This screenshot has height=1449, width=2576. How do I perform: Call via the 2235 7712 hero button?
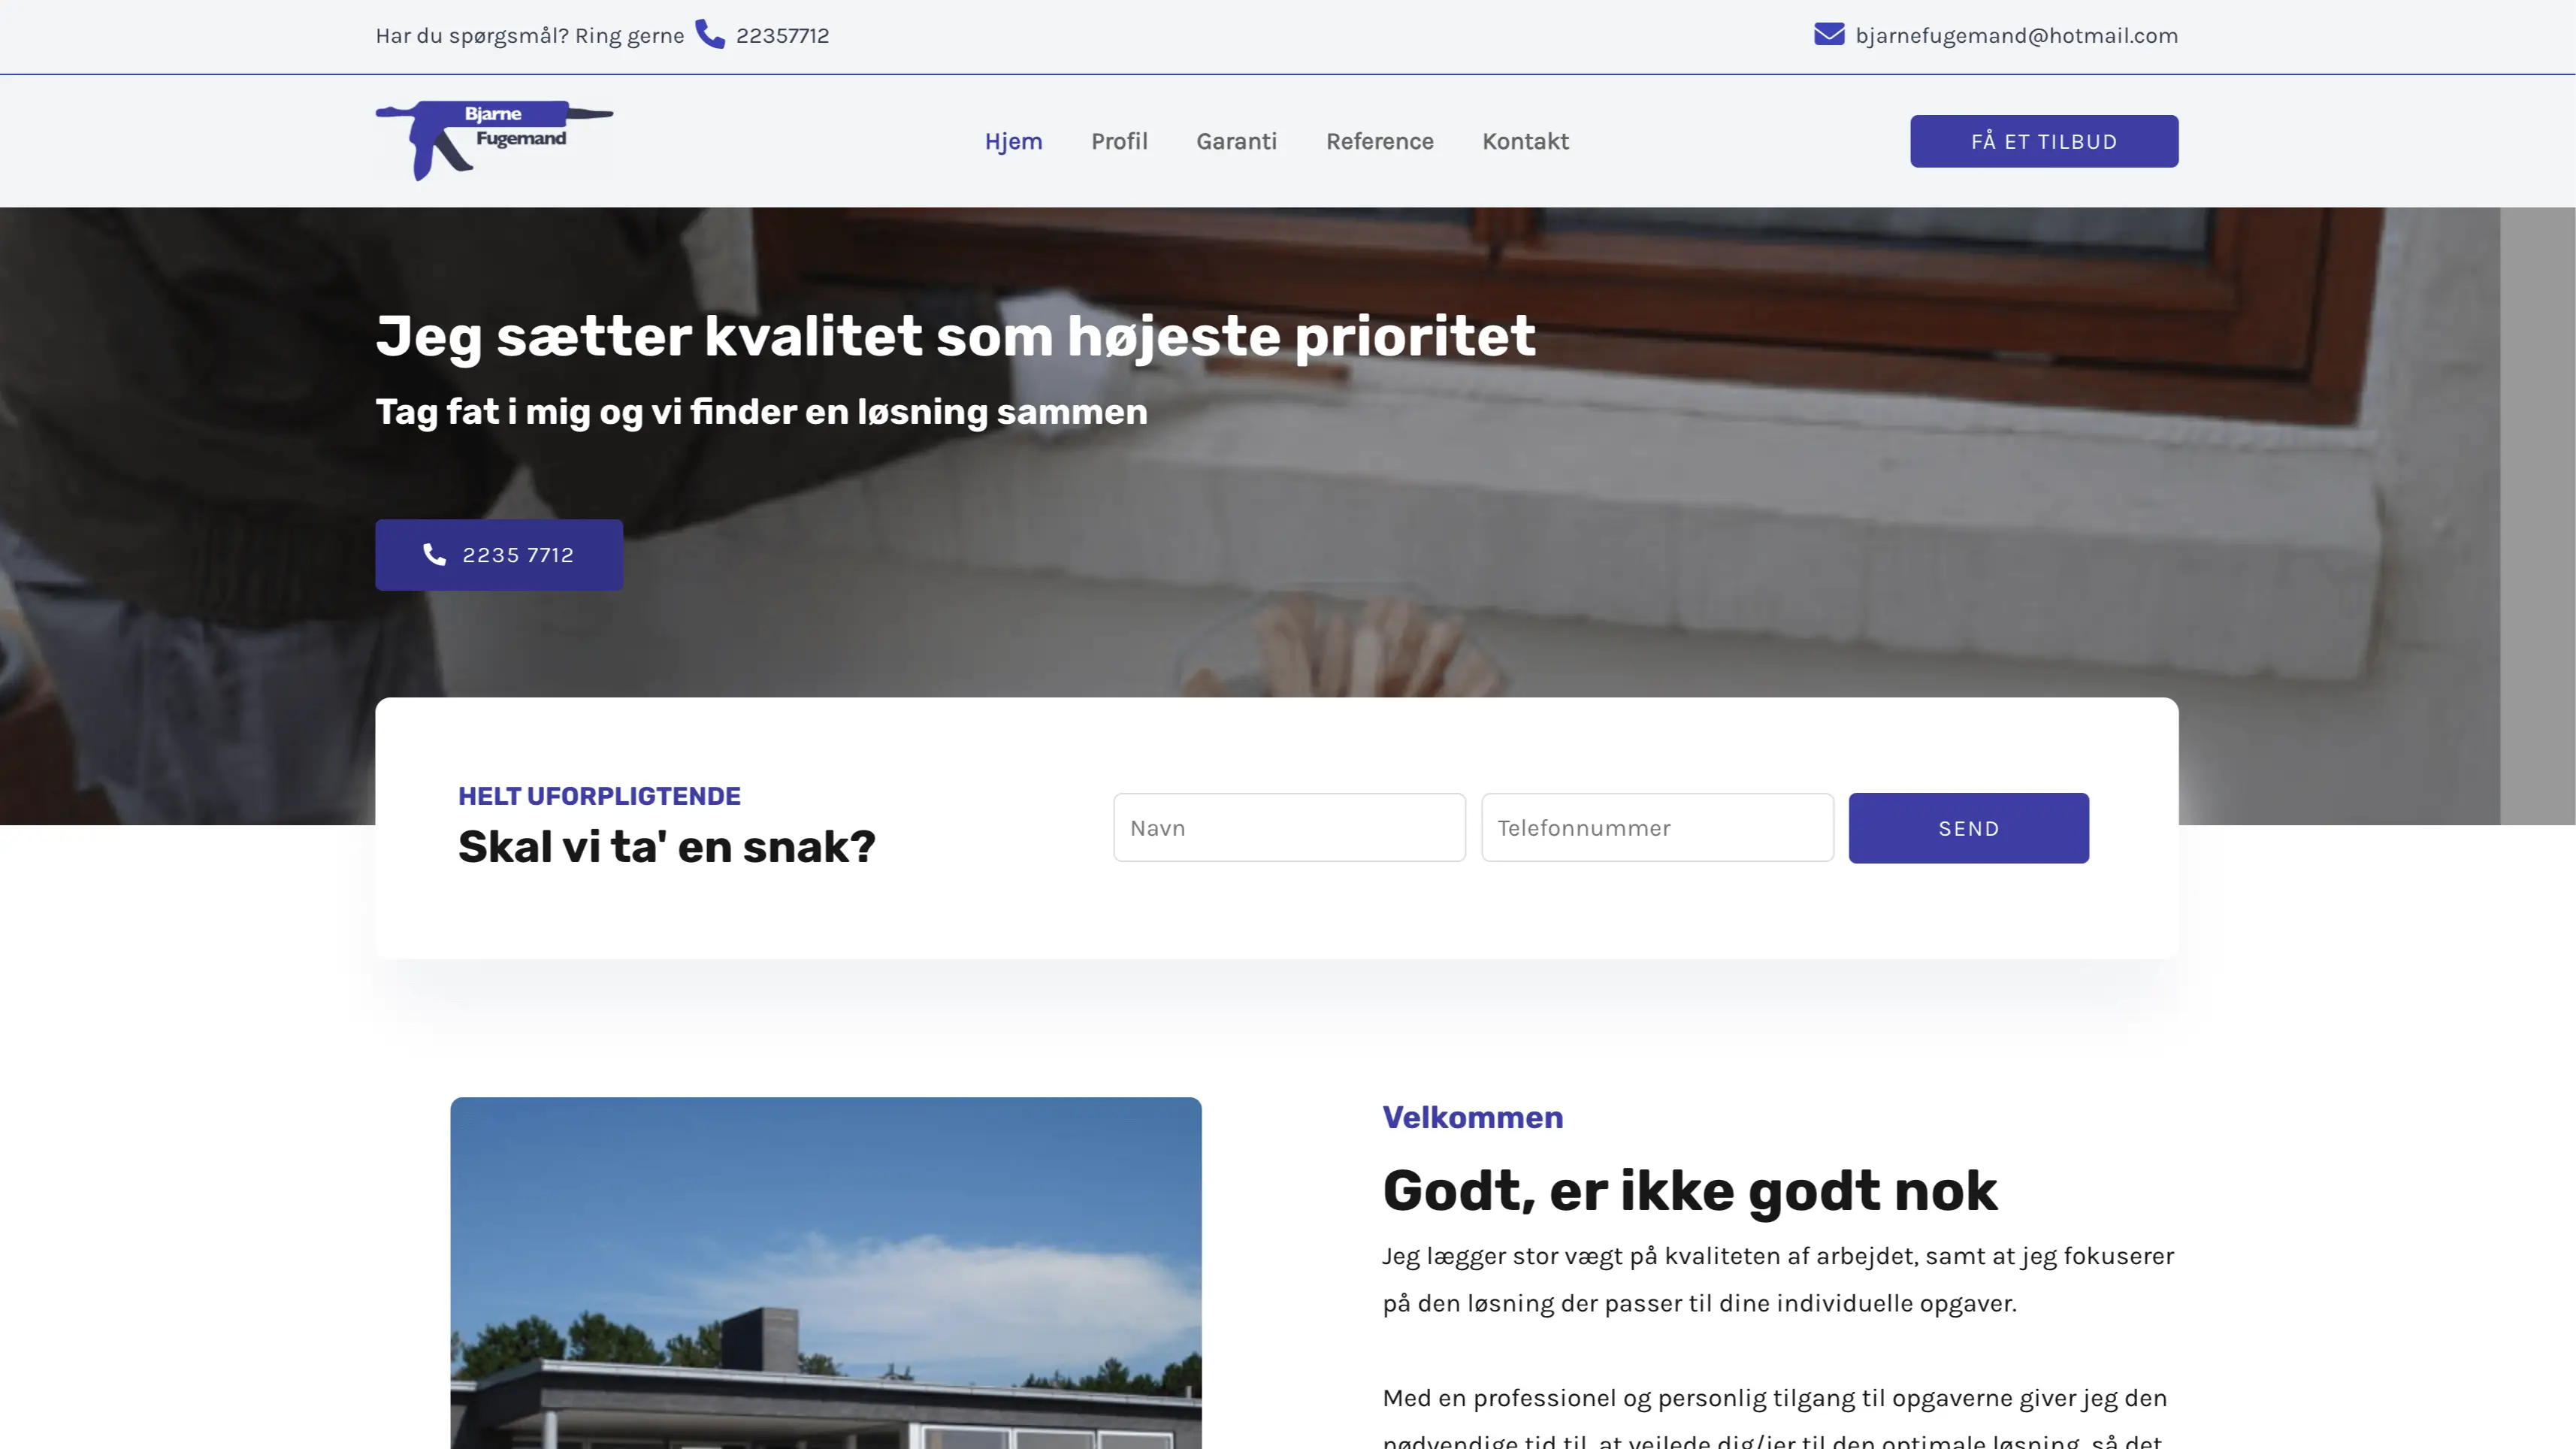point(499,555)
